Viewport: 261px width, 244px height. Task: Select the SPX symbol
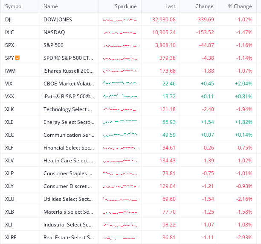[9, 45]
